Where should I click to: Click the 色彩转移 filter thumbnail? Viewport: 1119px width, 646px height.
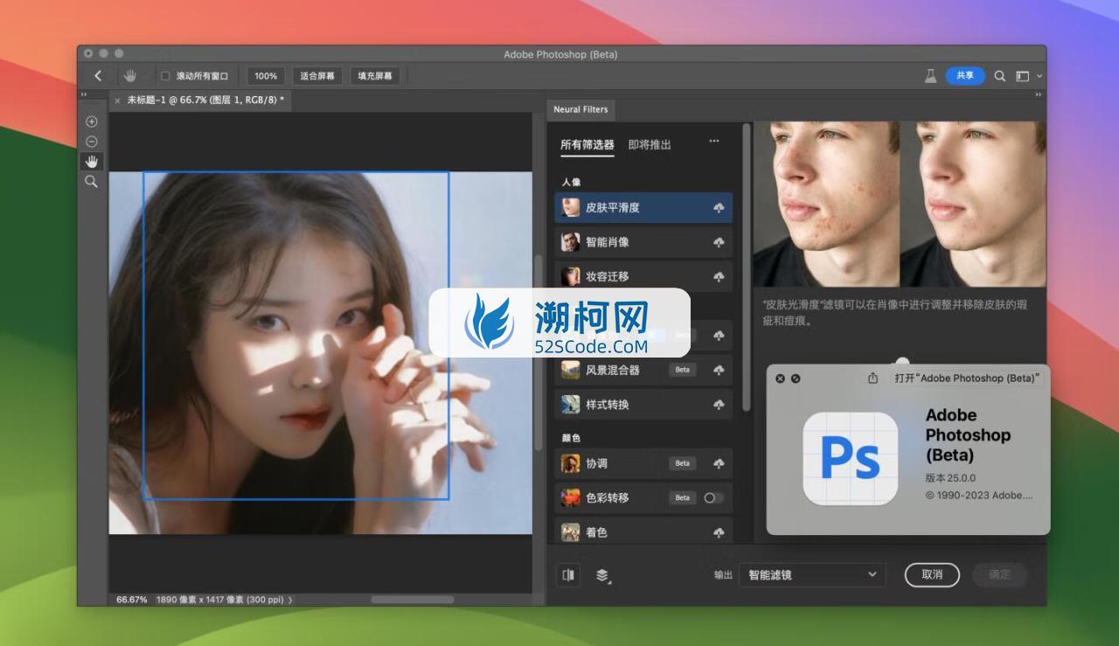[x=571, y=497]
